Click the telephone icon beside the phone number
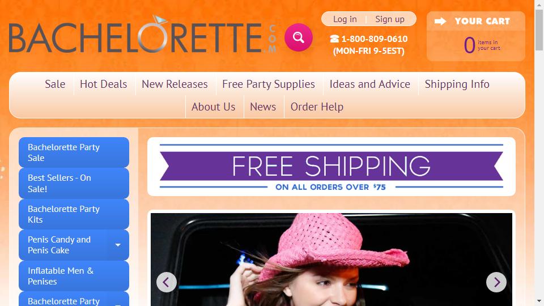Viewport: 544px width, 306px height. [334, 39]
